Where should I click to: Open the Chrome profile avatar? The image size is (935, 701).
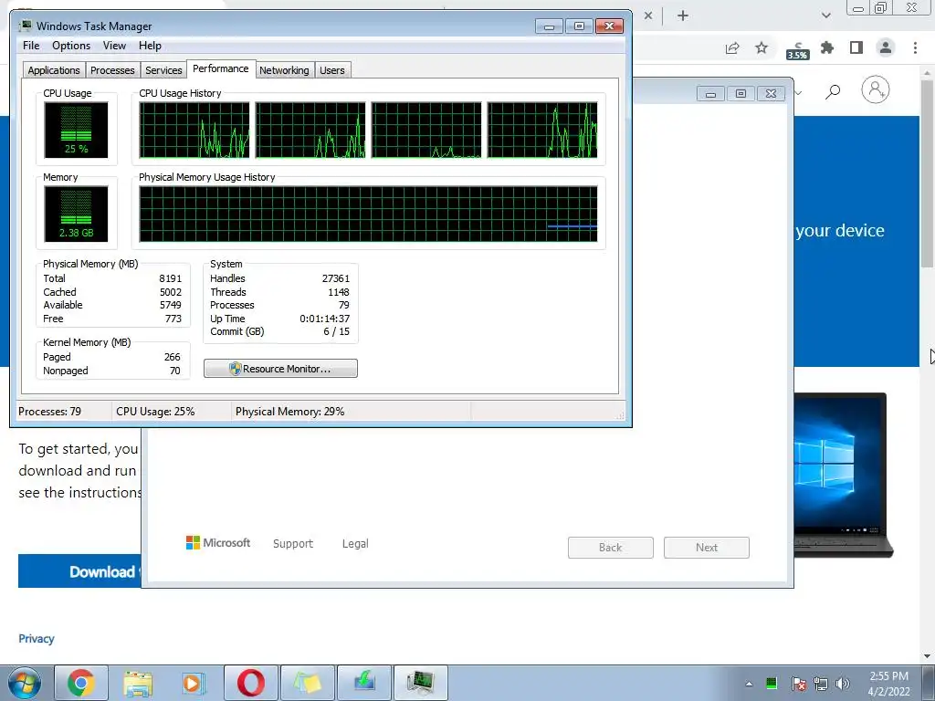(886, 47)
